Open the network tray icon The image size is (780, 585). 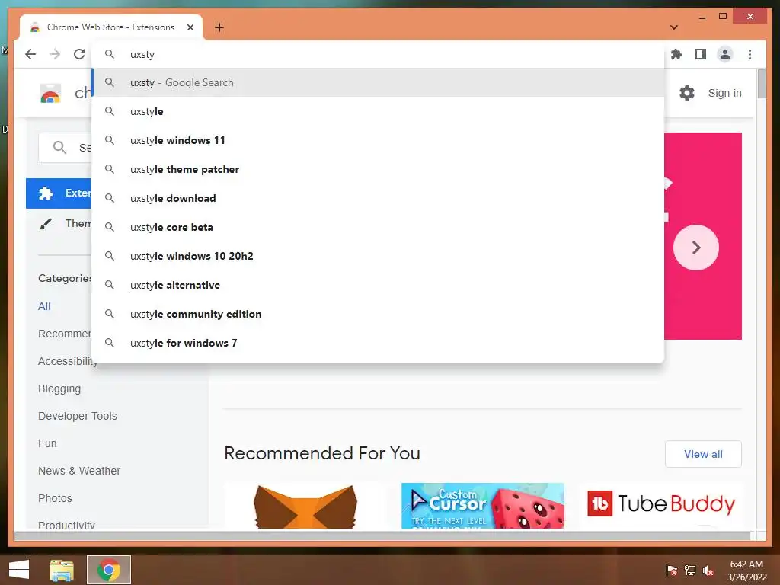tap(690, 570)
